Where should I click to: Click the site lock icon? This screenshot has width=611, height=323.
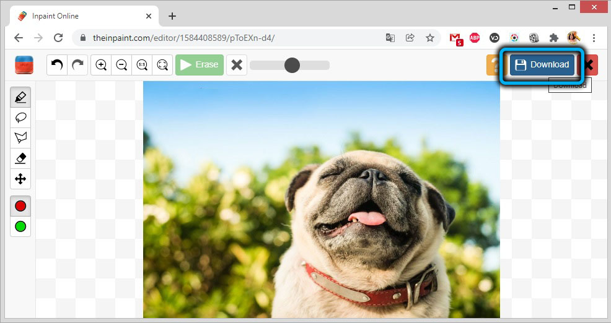[82, 38]
